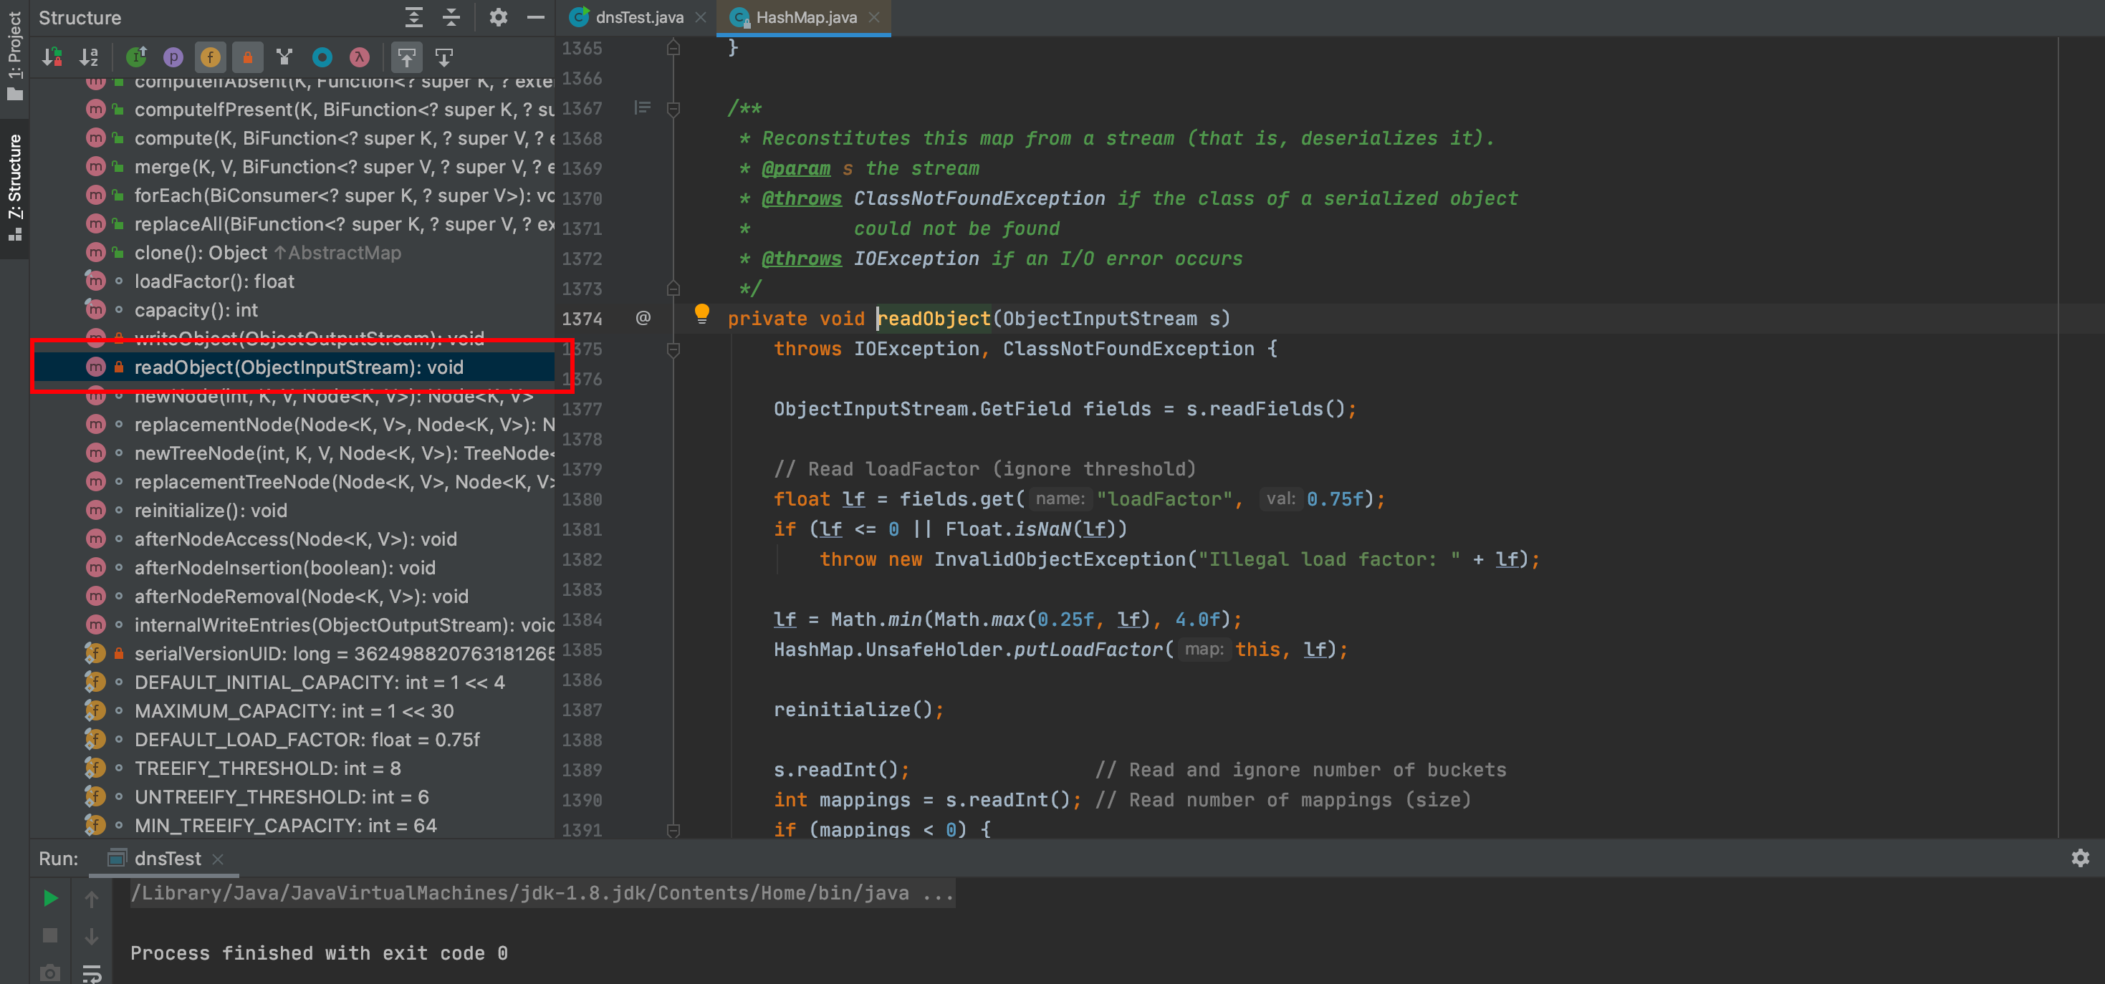This screenshot has height=984, width=2105.
Task: Toggle soft-wrap in Run console
Action: (x=92, y=973)
